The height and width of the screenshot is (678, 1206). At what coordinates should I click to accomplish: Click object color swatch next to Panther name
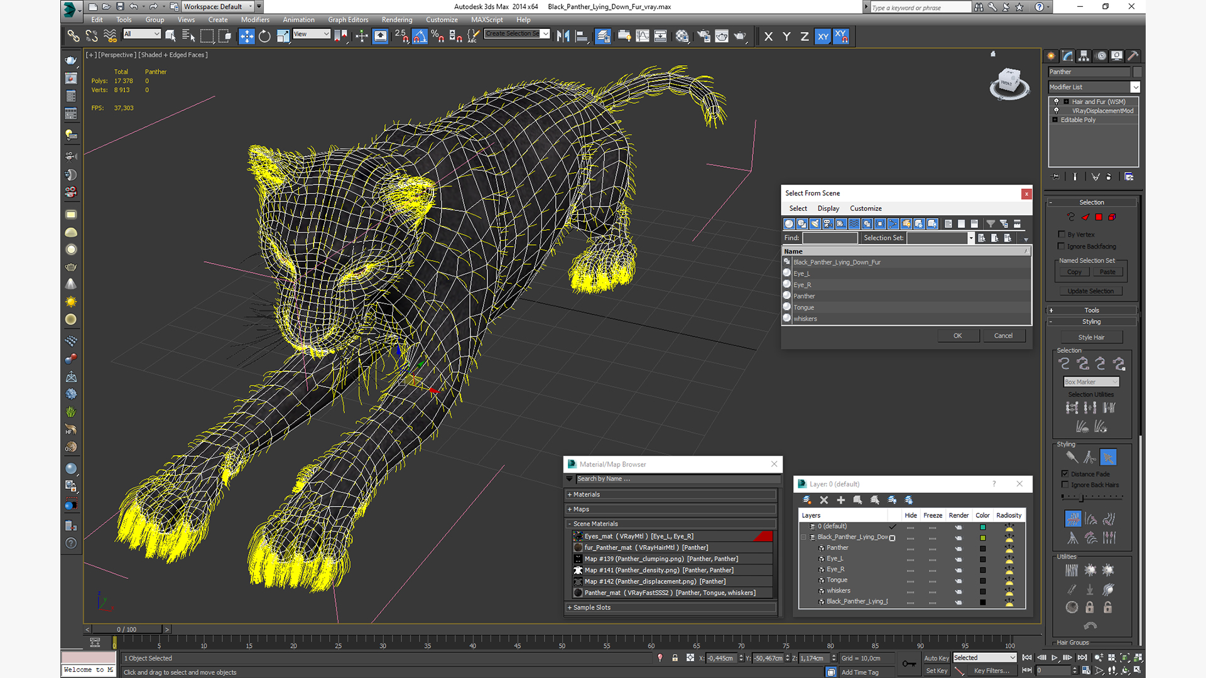[x=1137, y=72]
